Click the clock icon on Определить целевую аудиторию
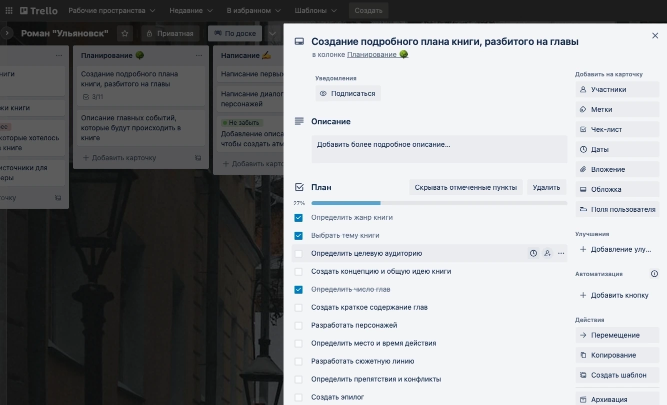Viewport: 667px width, 405px height. 533,253
